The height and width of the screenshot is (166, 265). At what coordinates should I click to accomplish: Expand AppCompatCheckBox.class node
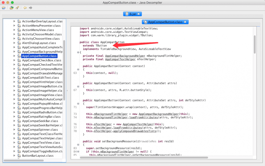[14, 60]
